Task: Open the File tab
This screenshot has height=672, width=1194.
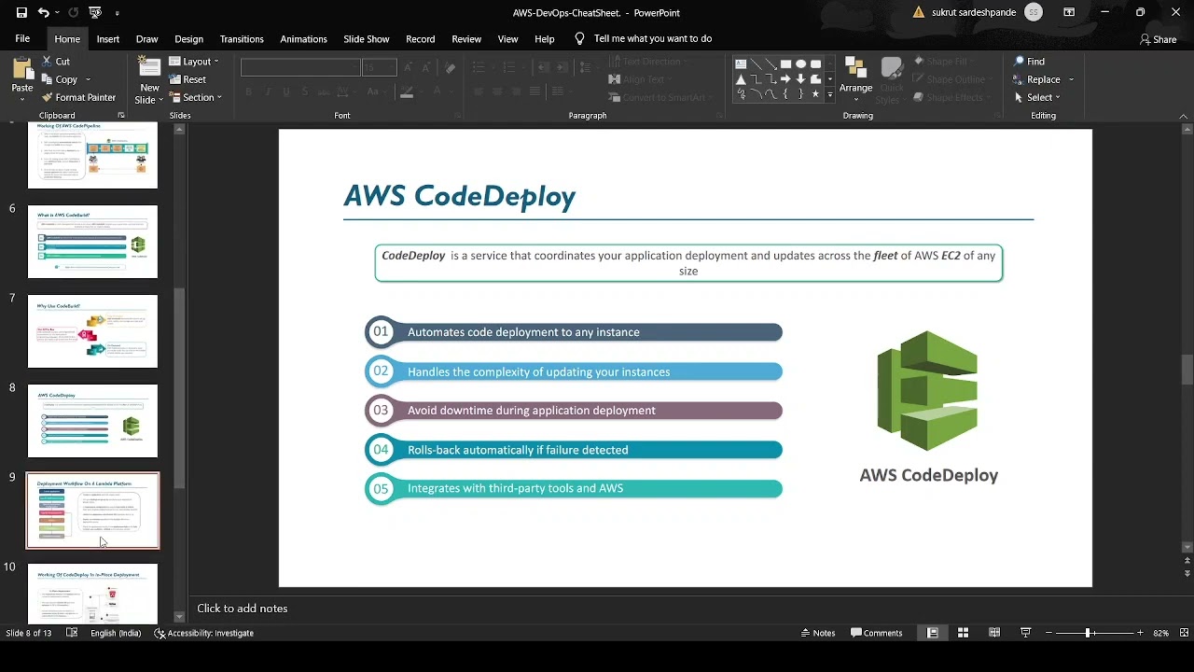Action: 22,39
